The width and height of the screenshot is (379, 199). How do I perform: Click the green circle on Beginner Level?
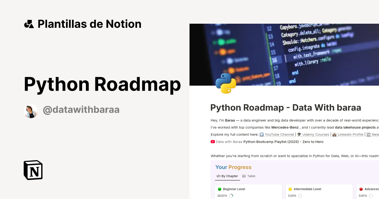[x=220, y=189]
